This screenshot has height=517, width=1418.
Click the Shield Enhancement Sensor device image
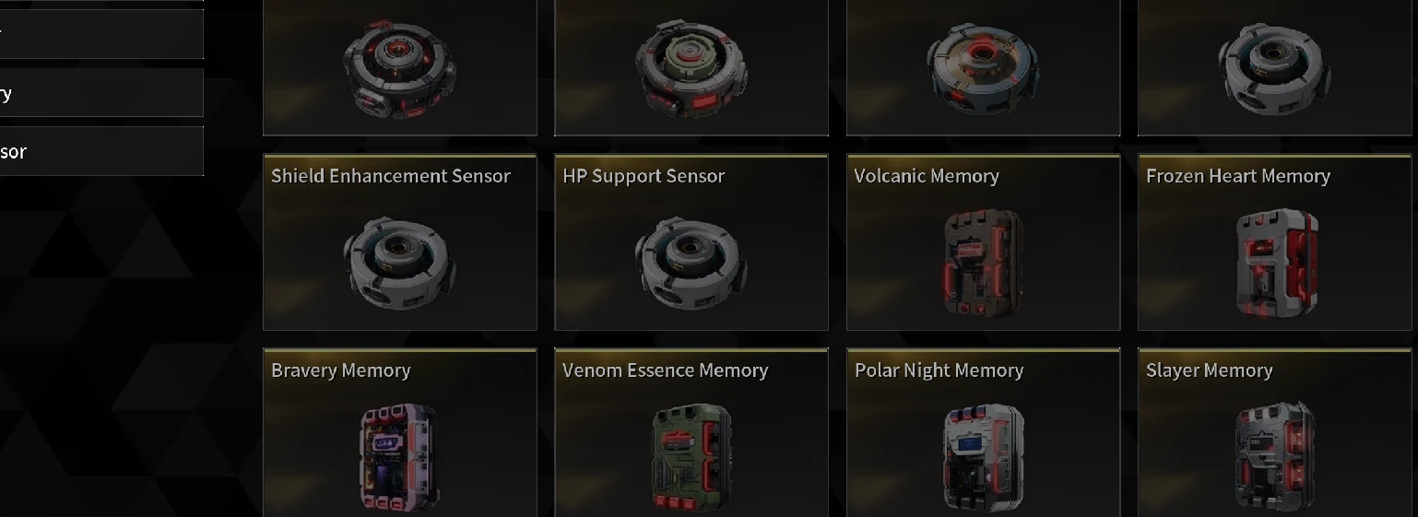[x=400, y=264]
